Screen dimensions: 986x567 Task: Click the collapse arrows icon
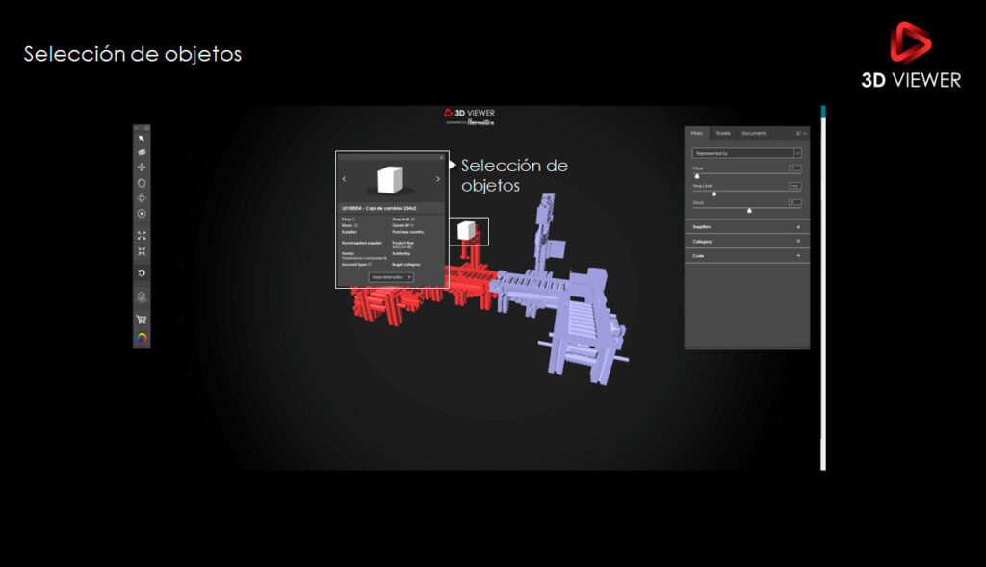click(142, 251)
